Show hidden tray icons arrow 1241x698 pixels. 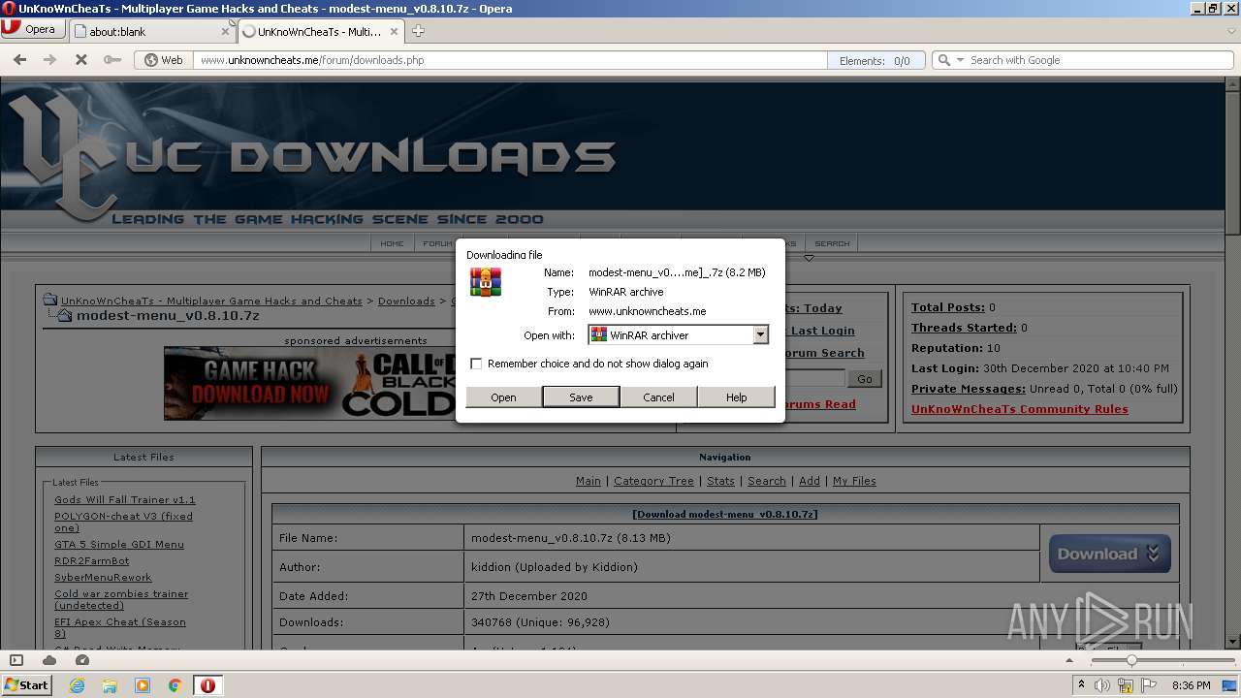[x=1081, y=685]
